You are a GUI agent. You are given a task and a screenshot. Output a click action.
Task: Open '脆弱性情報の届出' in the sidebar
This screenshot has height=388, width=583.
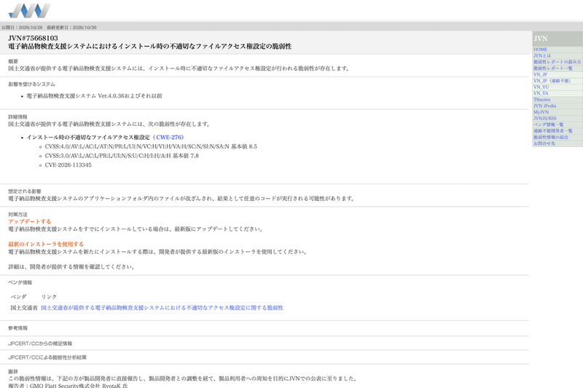(551, 137)
